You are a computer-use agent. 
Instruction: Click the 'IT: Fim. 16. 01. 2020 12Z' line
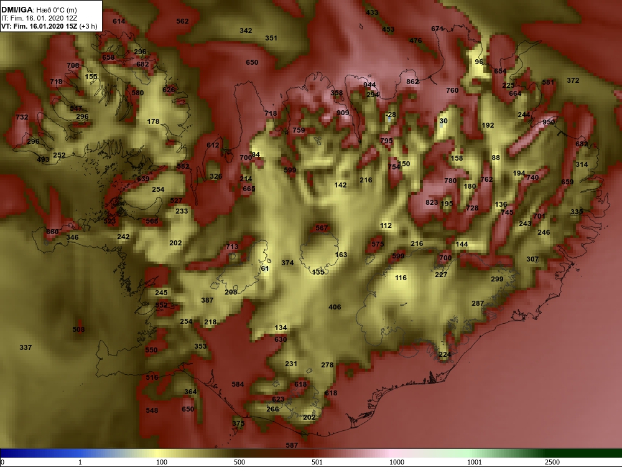(x=39, y=18)
